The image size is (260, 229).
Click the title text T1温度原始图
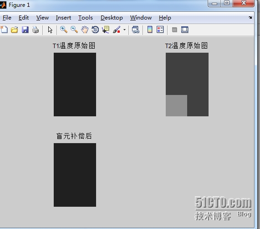[74, 46]
